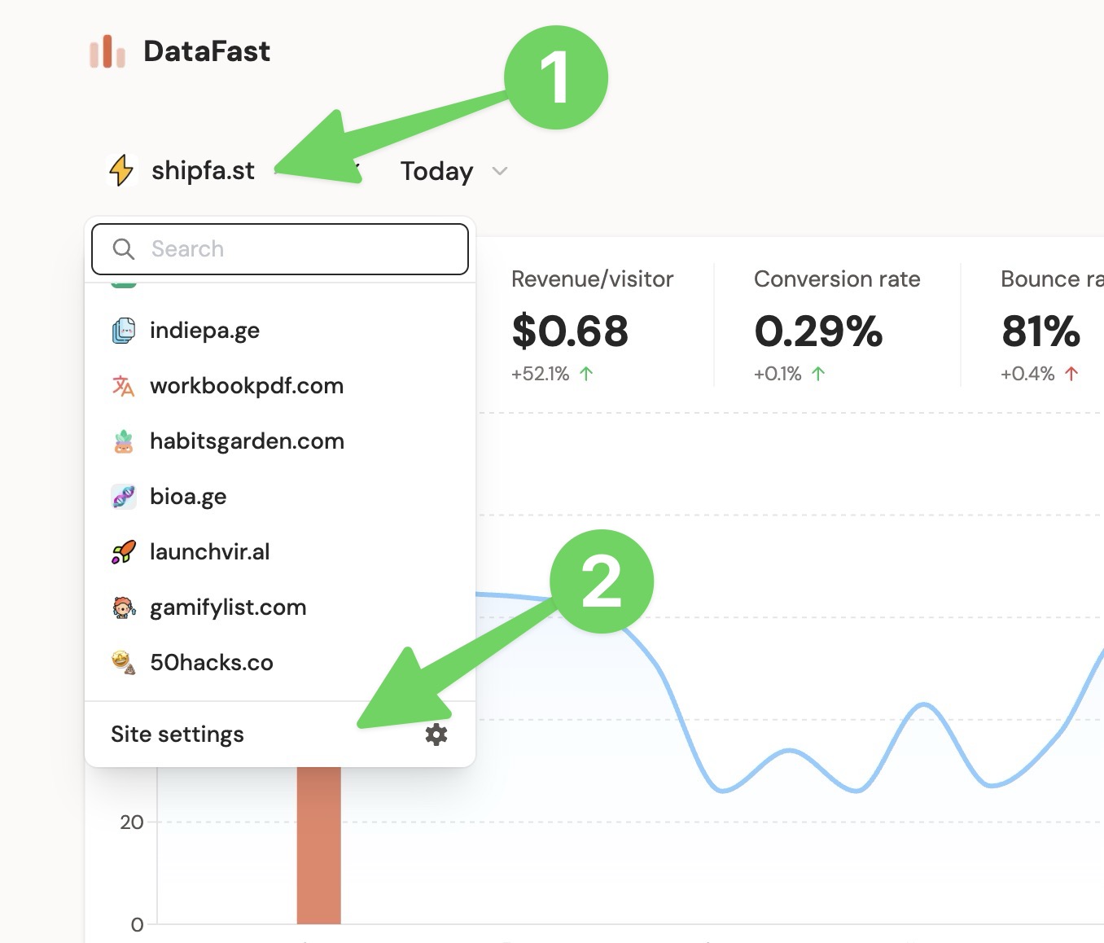This screenshot has width=1104, height=943.
Task: Click the shipfa.st lightning bolt icon
Action: tap(122, 170)
